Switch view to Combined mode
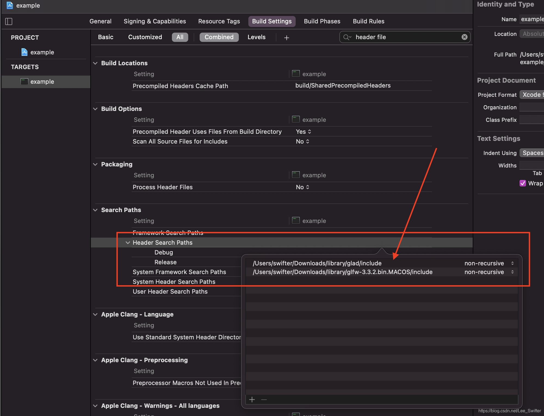Screen dimensions: 544x416 [x=219, y=37]
